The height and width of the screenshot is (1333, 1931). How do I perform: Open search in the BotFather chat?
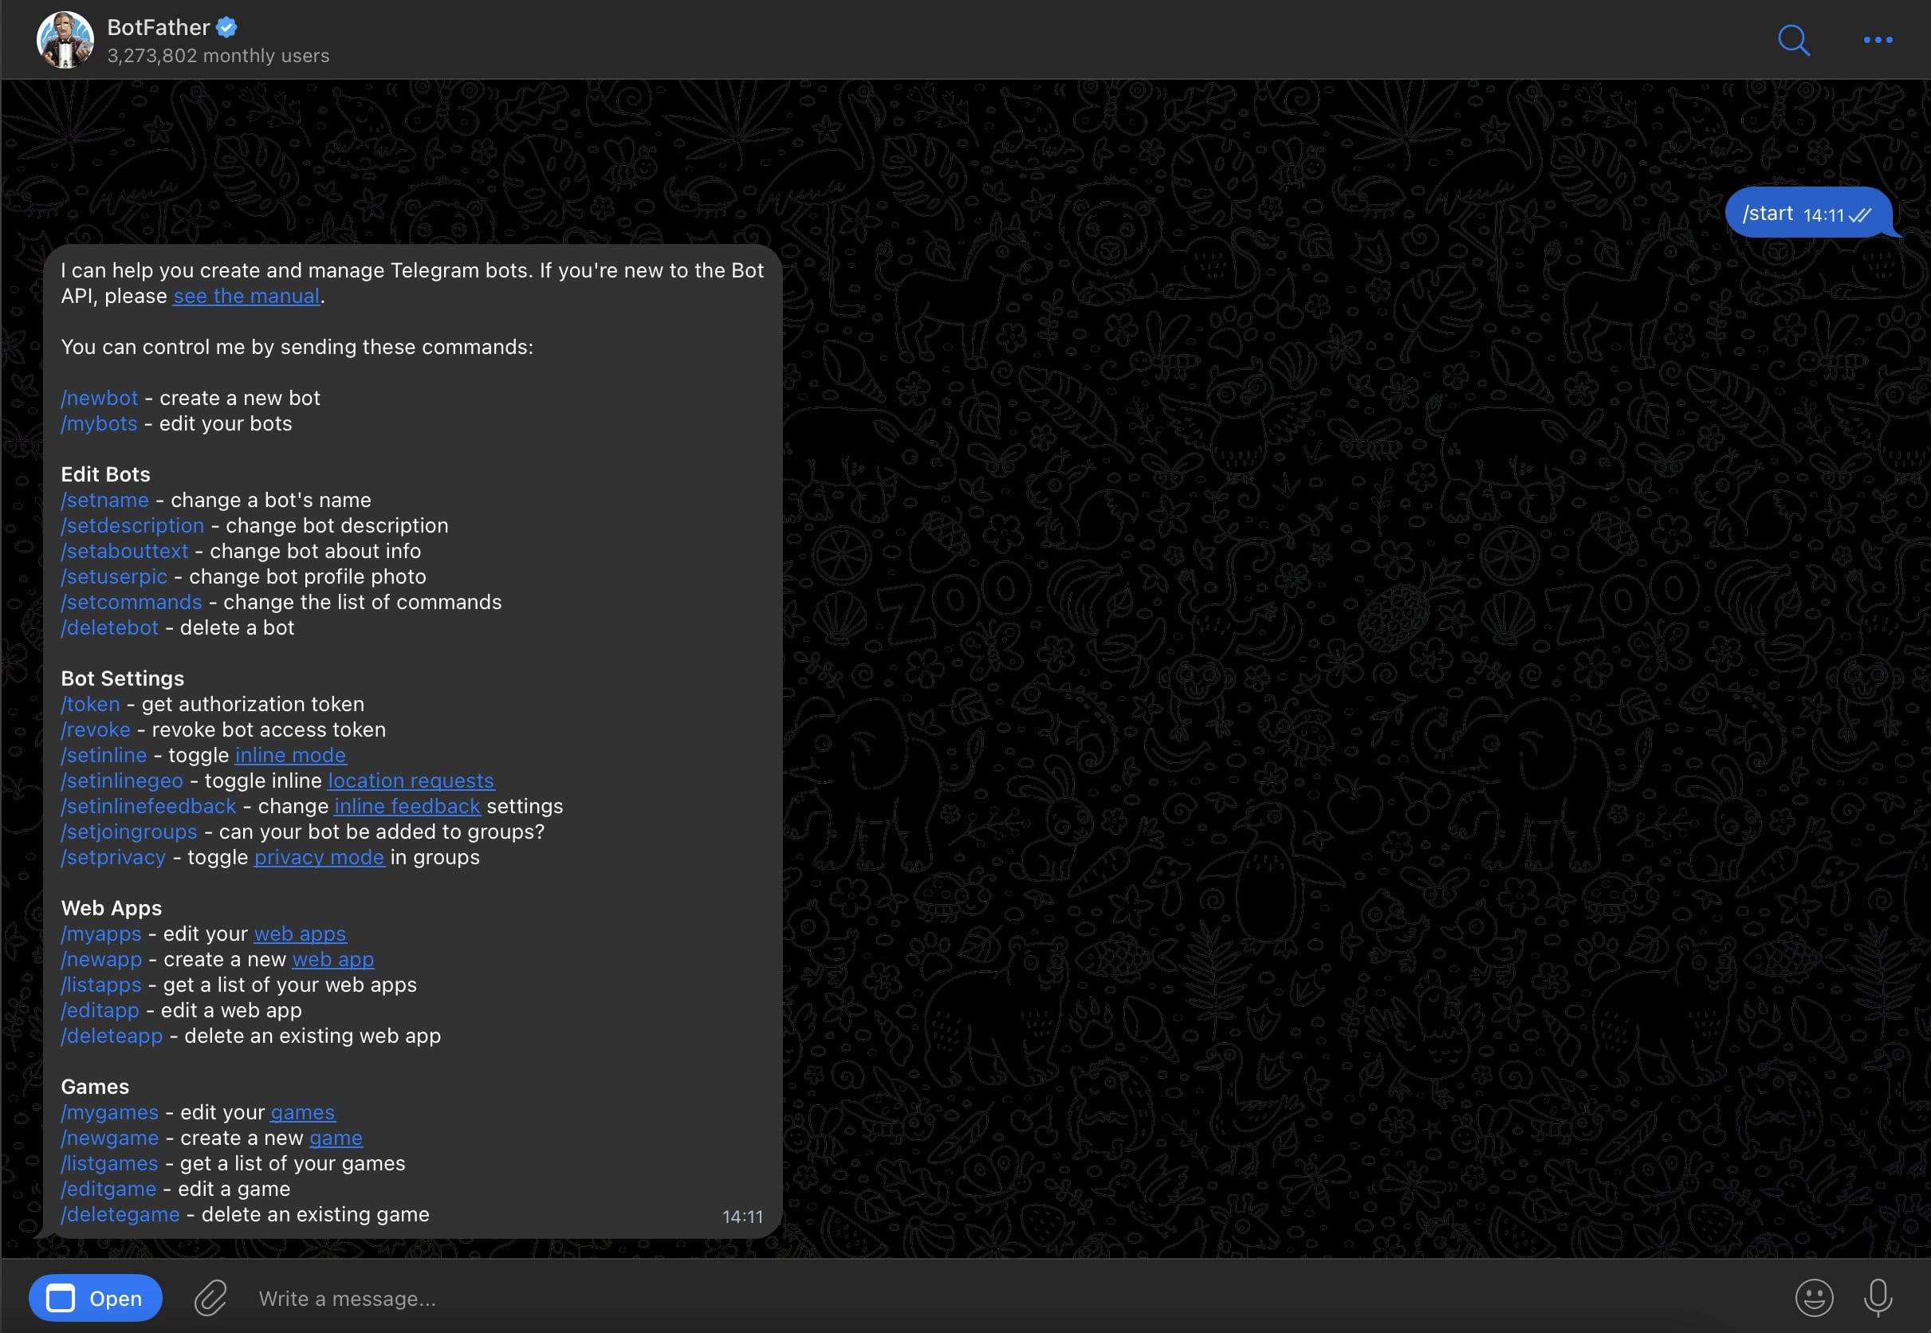1793,39
